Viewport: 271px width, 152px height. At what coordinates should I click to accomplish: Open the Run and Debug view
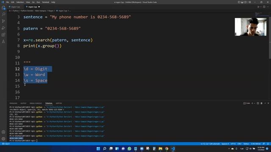click(3, 28)
